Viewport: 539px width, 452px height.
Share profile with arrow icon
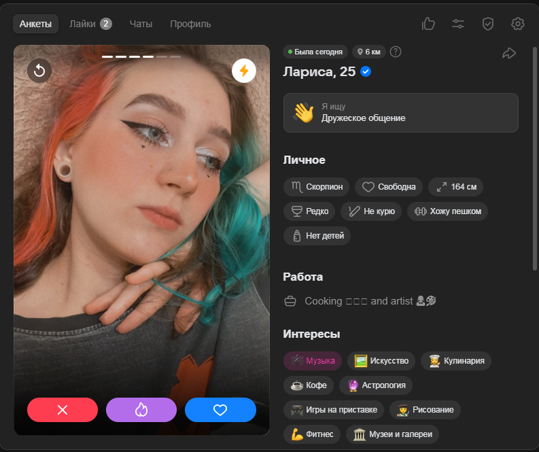pos(508,53)
